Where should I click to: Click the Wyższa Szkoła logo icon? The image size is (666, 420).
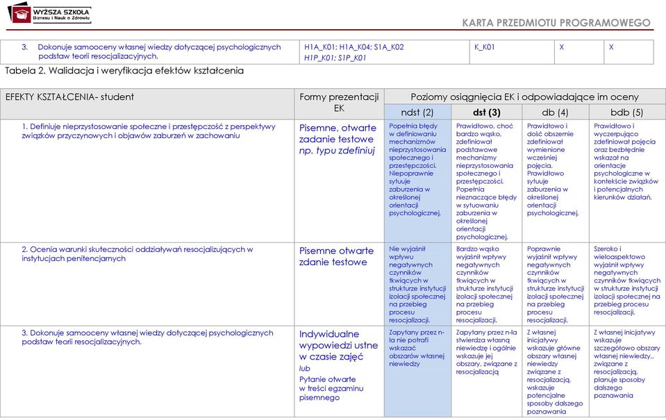click(x=19, y=12)
